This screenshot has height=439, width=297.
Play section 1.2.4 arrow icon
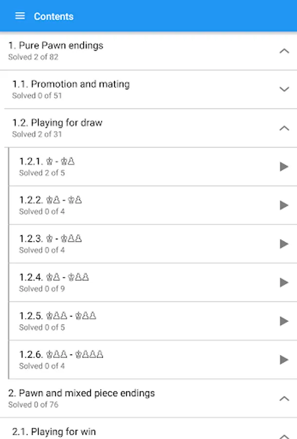coord(284,282)
